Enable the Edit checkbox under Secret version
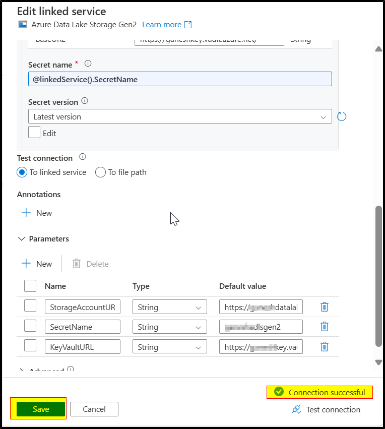Image resolution: width=385 pixels, height=429 pixels. pos(34,133)
